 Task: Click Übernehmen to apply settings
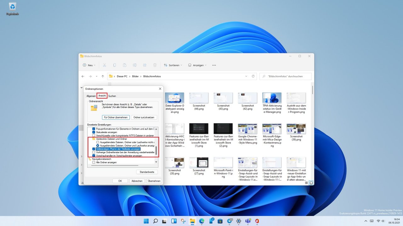[x=154, y=181]
